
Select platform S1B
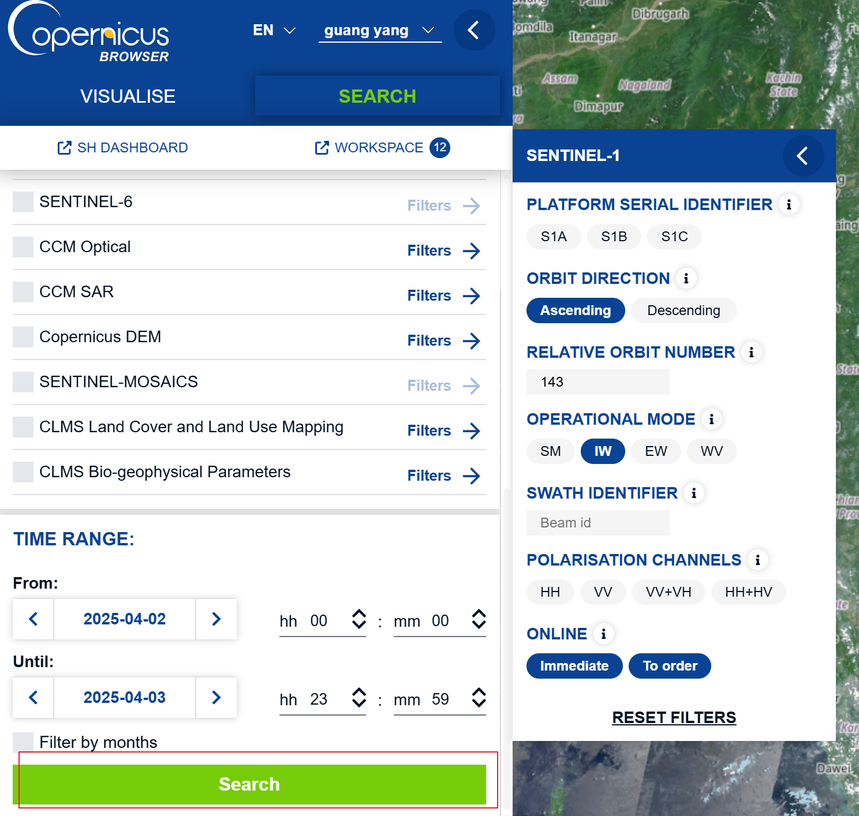614,237
